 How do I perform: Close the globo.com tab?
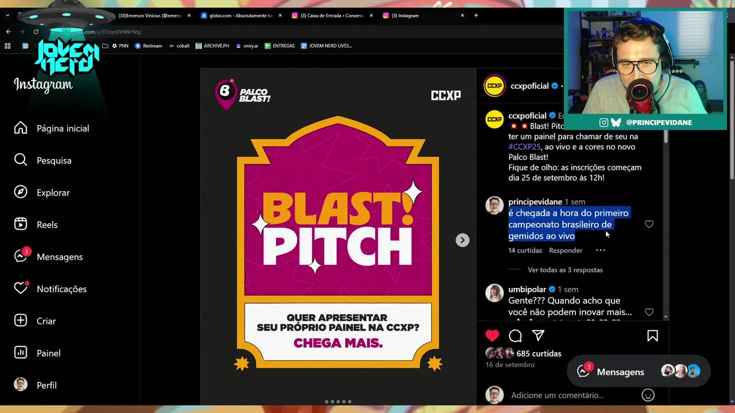pyautogui.click(x=280, y=15)
